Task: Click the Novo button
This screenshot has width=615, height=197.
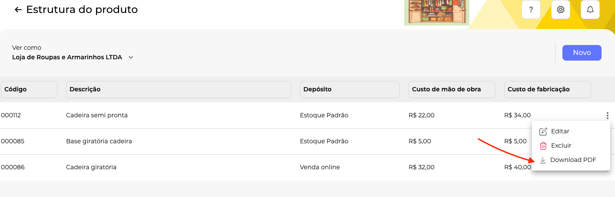Action: point(582,53)
